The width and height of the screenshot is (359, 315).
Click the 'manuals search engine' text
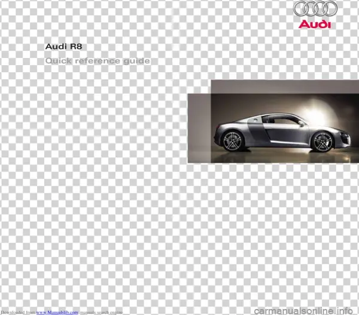pos(101,312)
